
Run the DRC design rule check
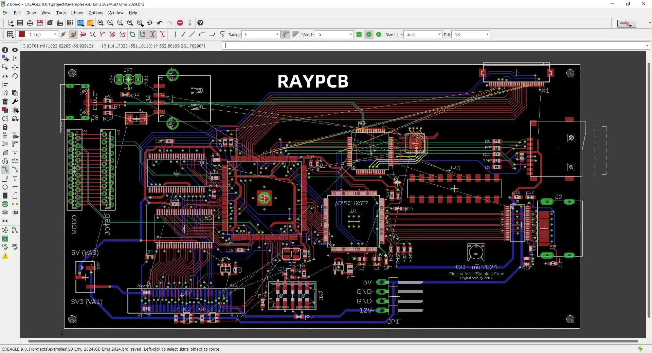coord(14,247)
